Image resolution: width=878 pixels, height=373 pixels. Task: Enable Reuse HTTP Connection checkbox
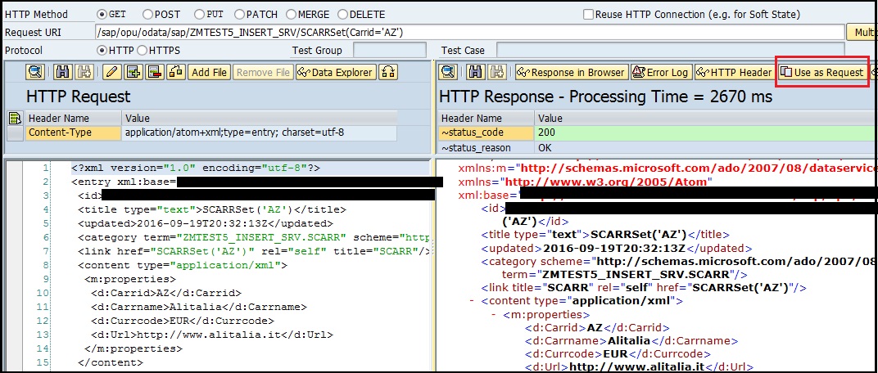pyautogui.click(x=588, y=15)
